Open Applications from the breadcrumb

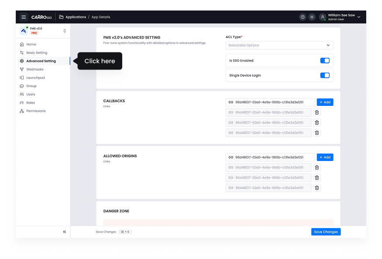(76, 17)
